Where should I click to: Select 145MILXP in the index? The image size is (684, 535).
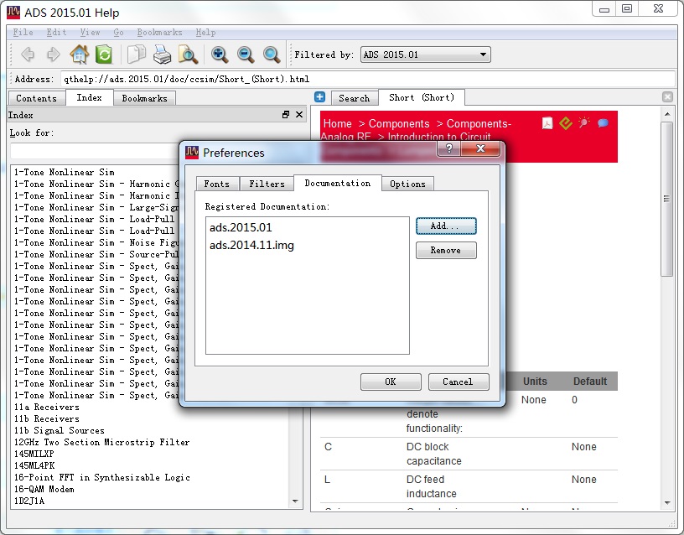pyautogui.click(x=34, y=454)
